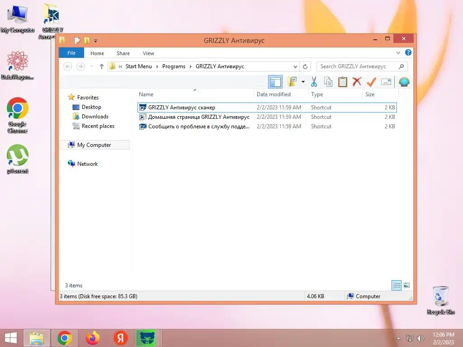Viewport: 463px width, 347px height.
Task: Open Google Chrome desktop shortcut
Action: [x=18, y=115]
